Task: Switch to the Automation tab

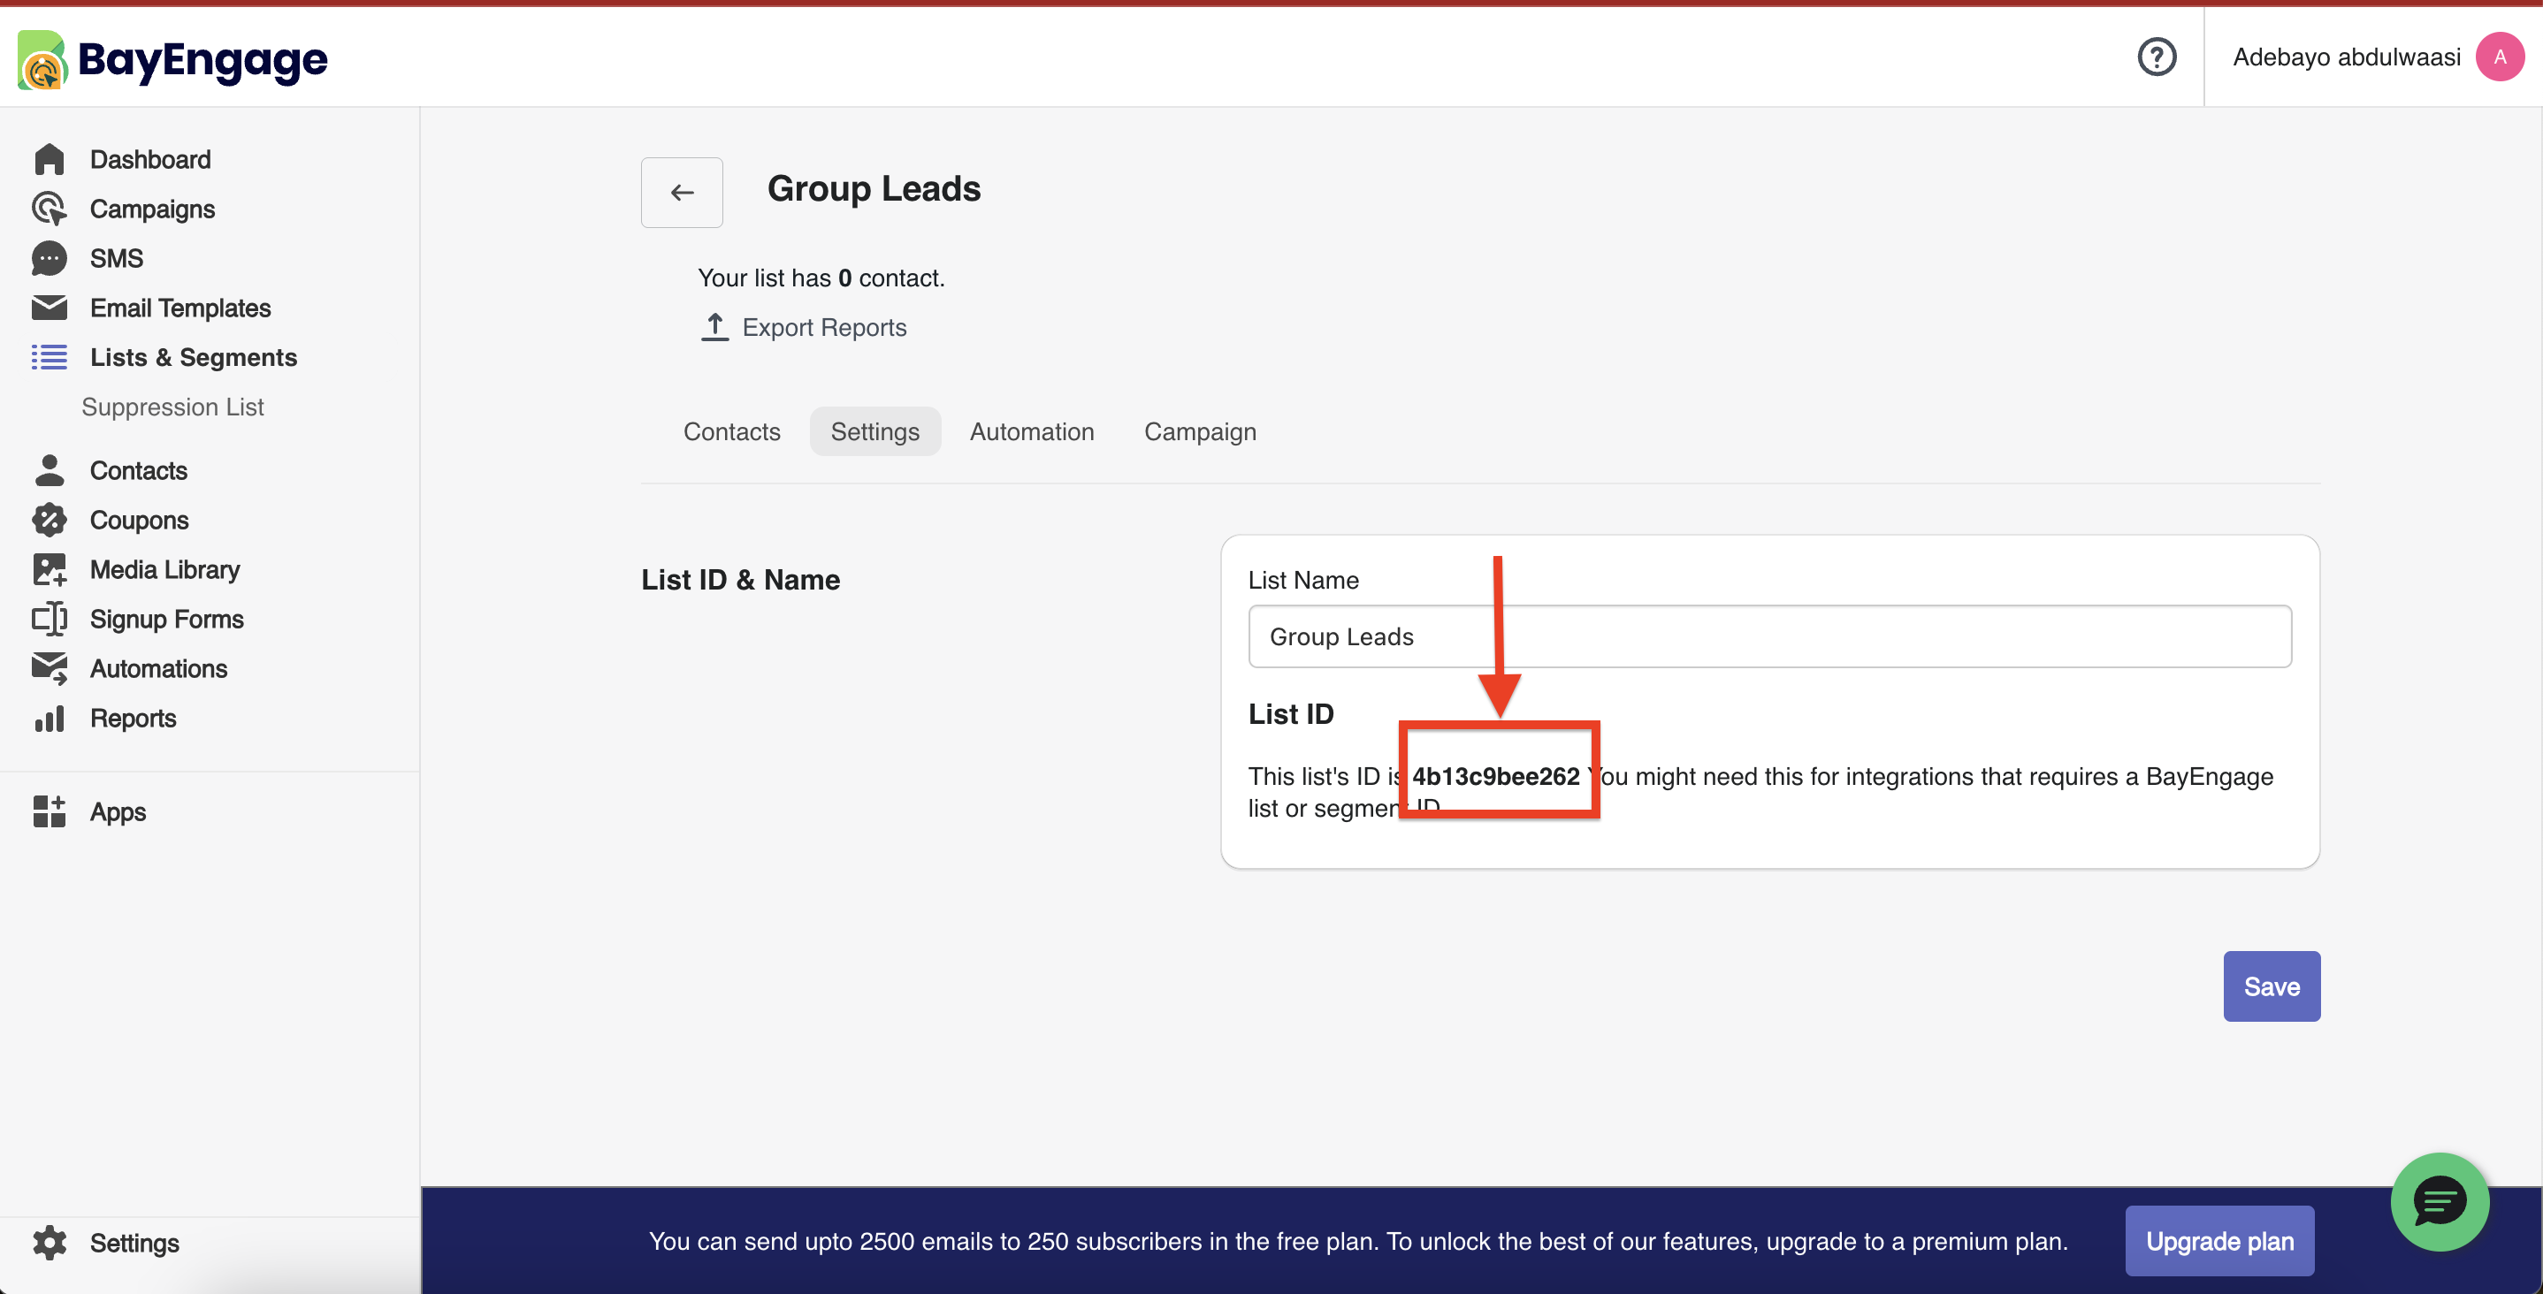Action: click(x=1031, y=431)
